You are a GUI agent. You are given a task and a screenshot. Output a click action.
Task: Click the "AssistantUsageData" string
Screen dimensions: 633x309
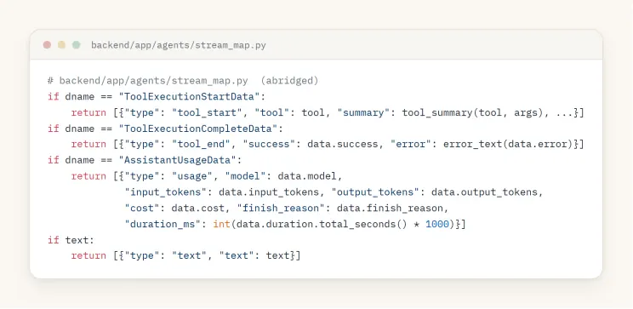coord(177,160)
